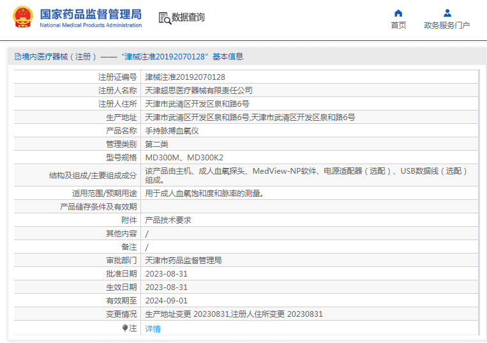The height and width of the screenshot is (343, 487).
Task: Click the 其他内容 row label
Action: (x=121, y=233)
